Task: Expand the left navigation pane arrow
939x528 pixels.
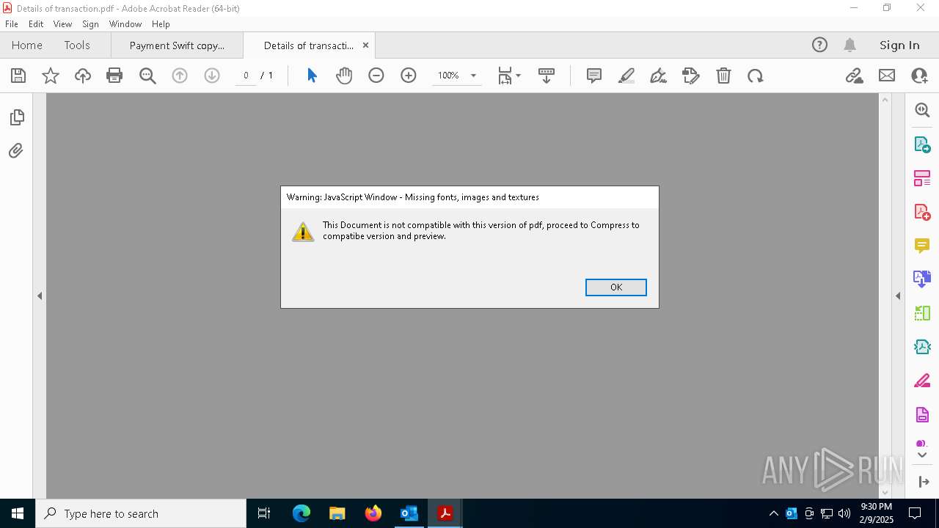Action: [x=40, y=296]
